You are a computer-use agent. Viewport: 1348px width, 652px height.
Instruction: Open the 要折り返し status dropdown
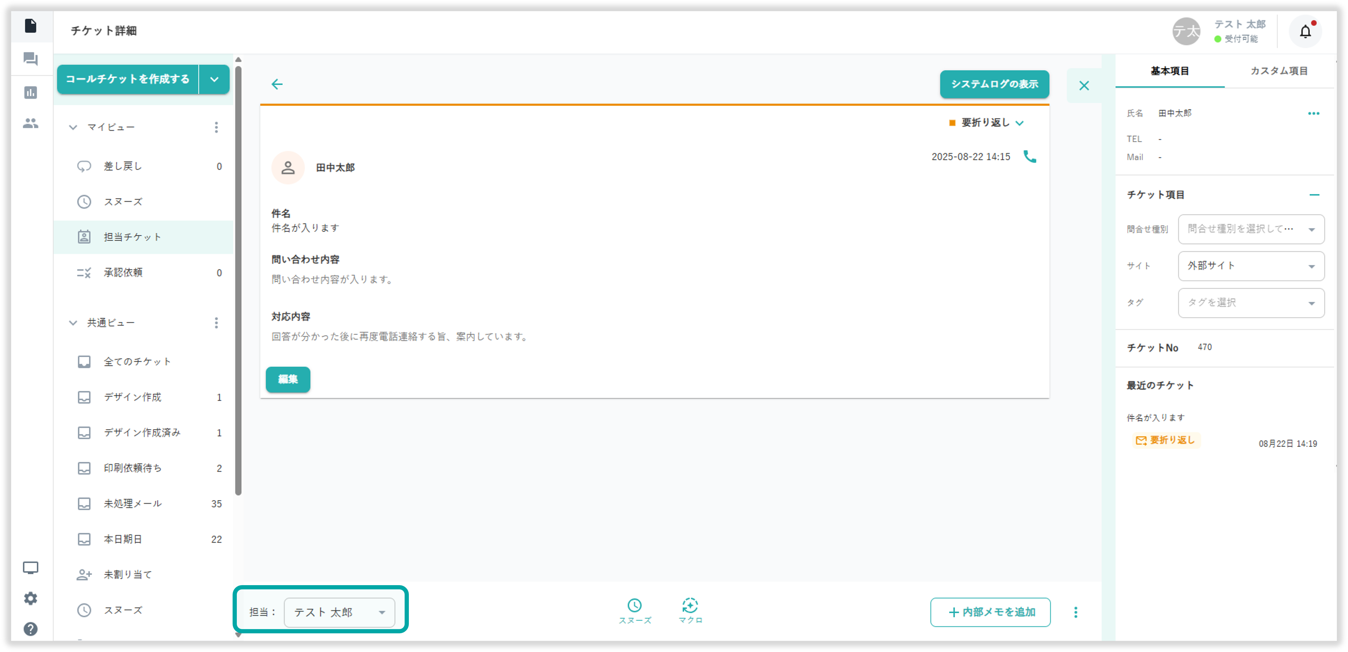point(986,123)
